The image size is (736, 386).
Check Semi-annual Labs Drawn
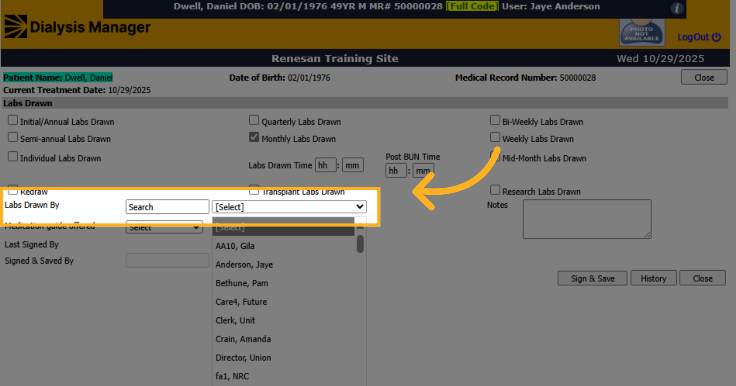tap(13, 137)
